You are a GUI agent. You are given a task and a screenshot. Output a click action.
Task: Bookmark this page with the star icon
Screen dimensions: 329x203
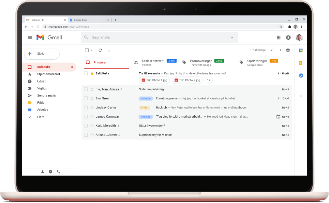tap(280, 27)
